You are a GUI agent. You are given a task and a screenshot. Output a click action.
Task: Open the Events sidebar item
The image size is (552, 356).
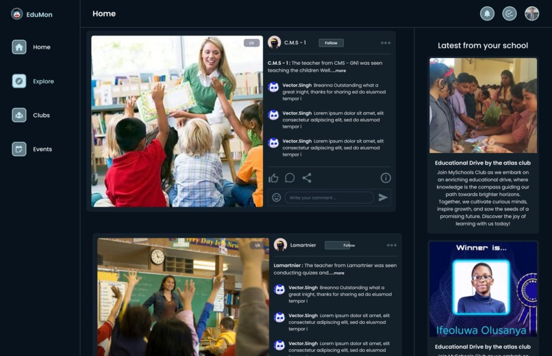(32, 149)
